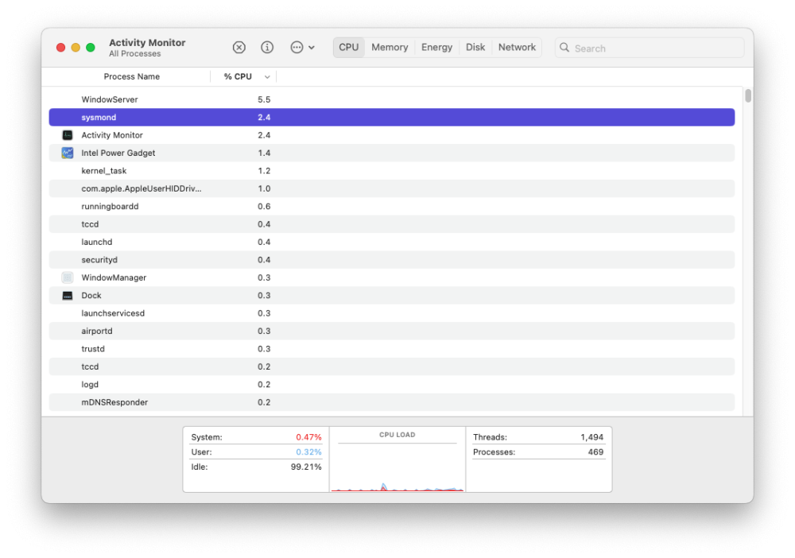
Task: Select the securityd process row
Action: click(x=391, y=259)
